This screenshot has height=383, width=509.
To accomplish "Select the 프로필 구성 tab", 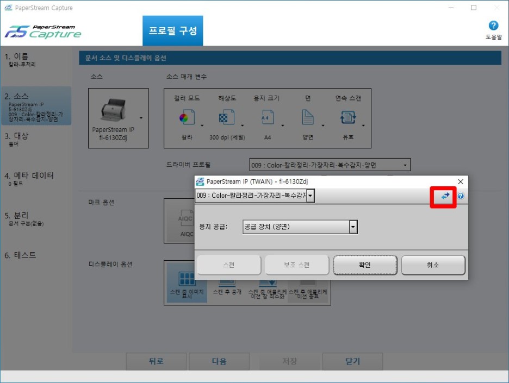I will point(173,30).
